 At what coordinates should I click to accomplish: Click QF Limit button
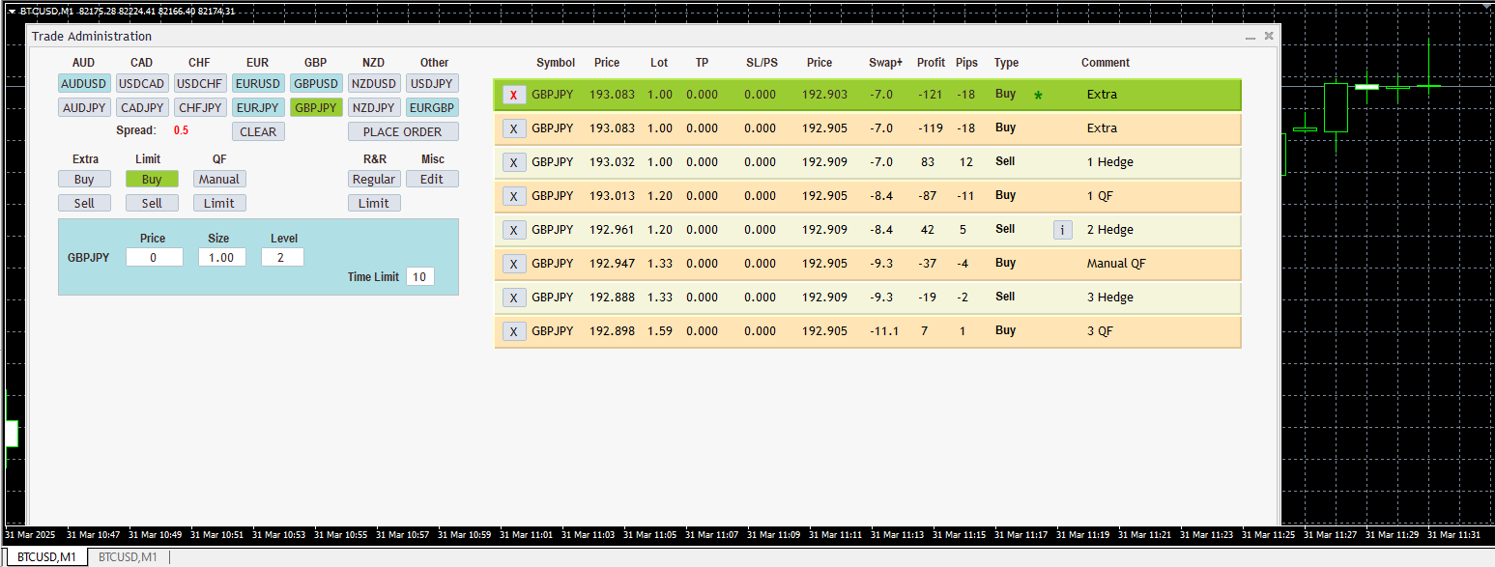pos(219,203)
